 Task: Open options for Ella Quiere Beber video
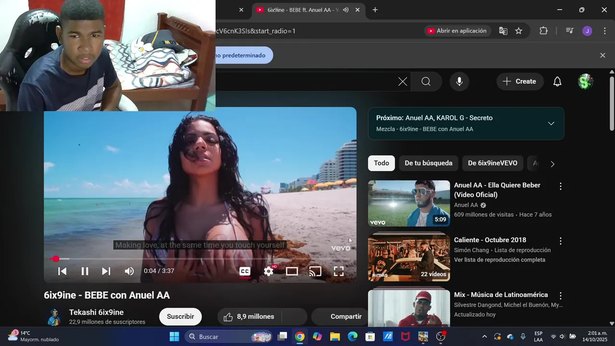coord(560,186)
